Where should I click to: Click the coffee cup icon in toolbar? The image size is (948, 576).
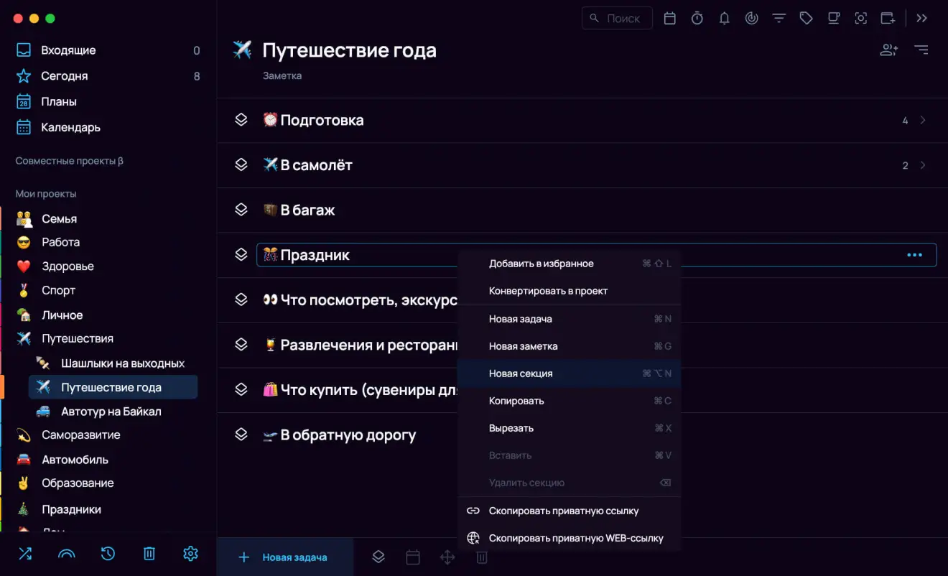(833, 19)
